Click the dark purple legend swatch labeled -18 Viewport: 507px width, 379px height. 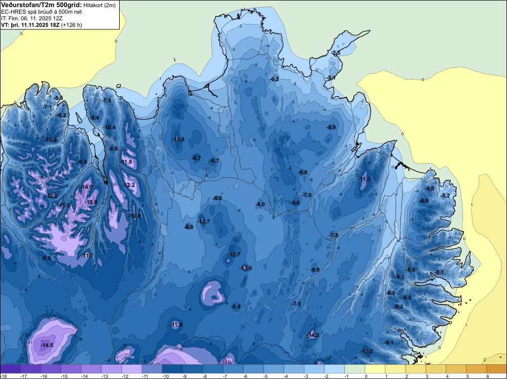(10, 369)
